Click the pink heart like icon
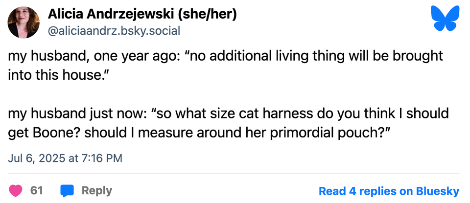Image resolution: width=470 pixels, height=203 pixels. [16, 190]
